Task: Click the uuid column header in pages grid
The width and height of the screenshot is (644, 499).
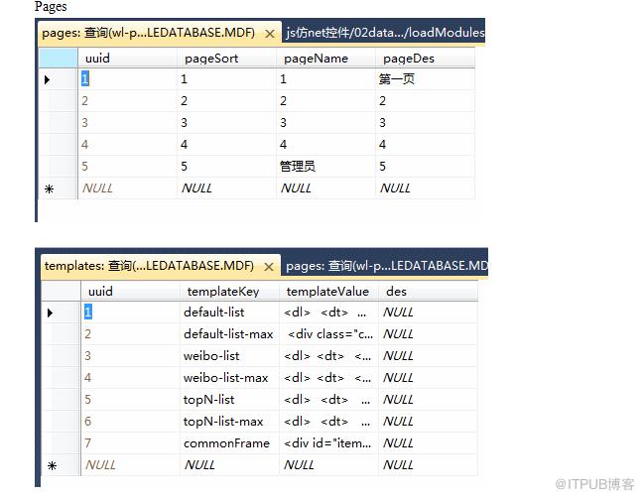Action: 127,59
